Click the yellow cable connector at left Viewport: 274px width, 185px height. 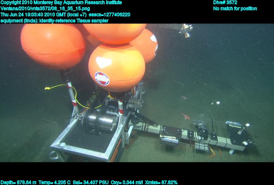48,88
